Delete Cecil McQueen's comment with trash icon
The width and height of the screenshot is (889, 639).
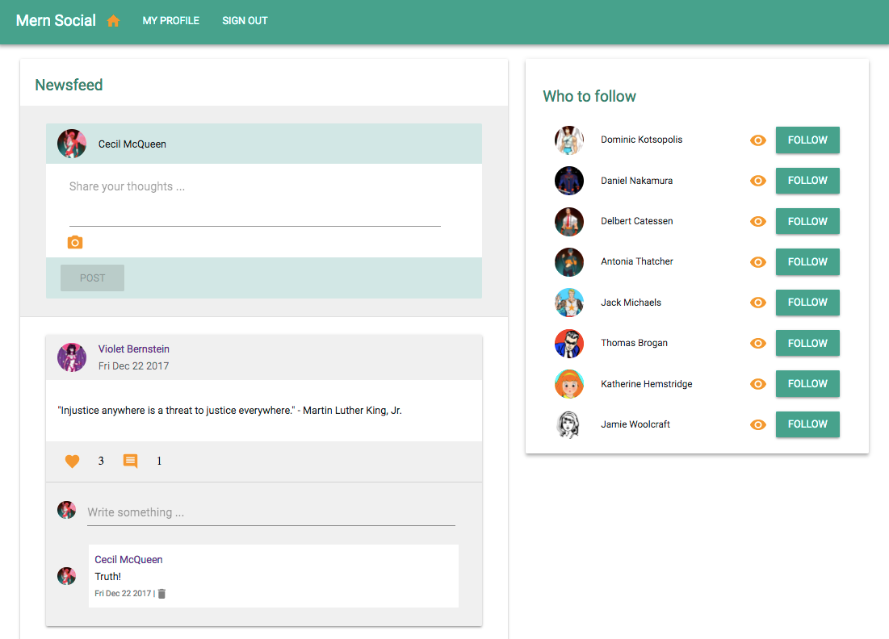tap(161, 594)
